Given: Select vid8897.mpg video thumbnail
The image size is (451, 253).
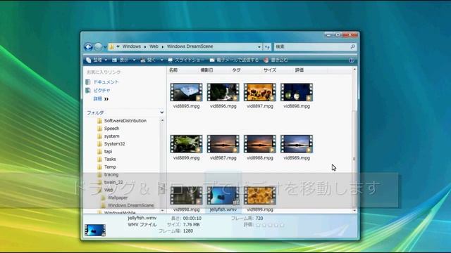Looking at the screenshot, I should point(260,92).
